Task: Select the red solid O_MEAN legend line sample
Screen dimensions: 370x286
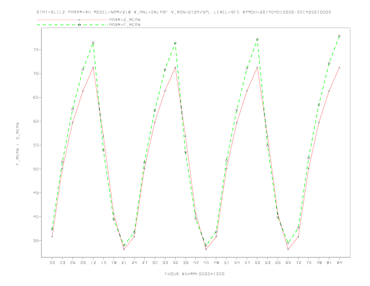Action: [x=72, y=20]
